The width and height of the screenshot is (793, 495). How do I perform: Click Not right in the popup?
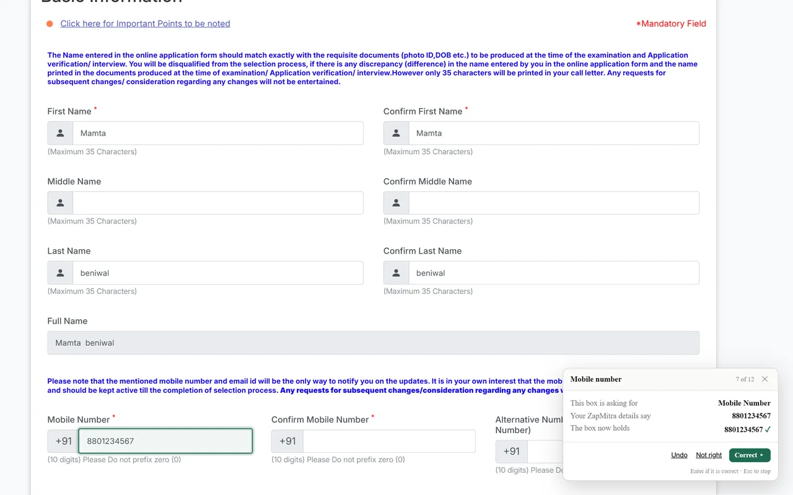709,455
